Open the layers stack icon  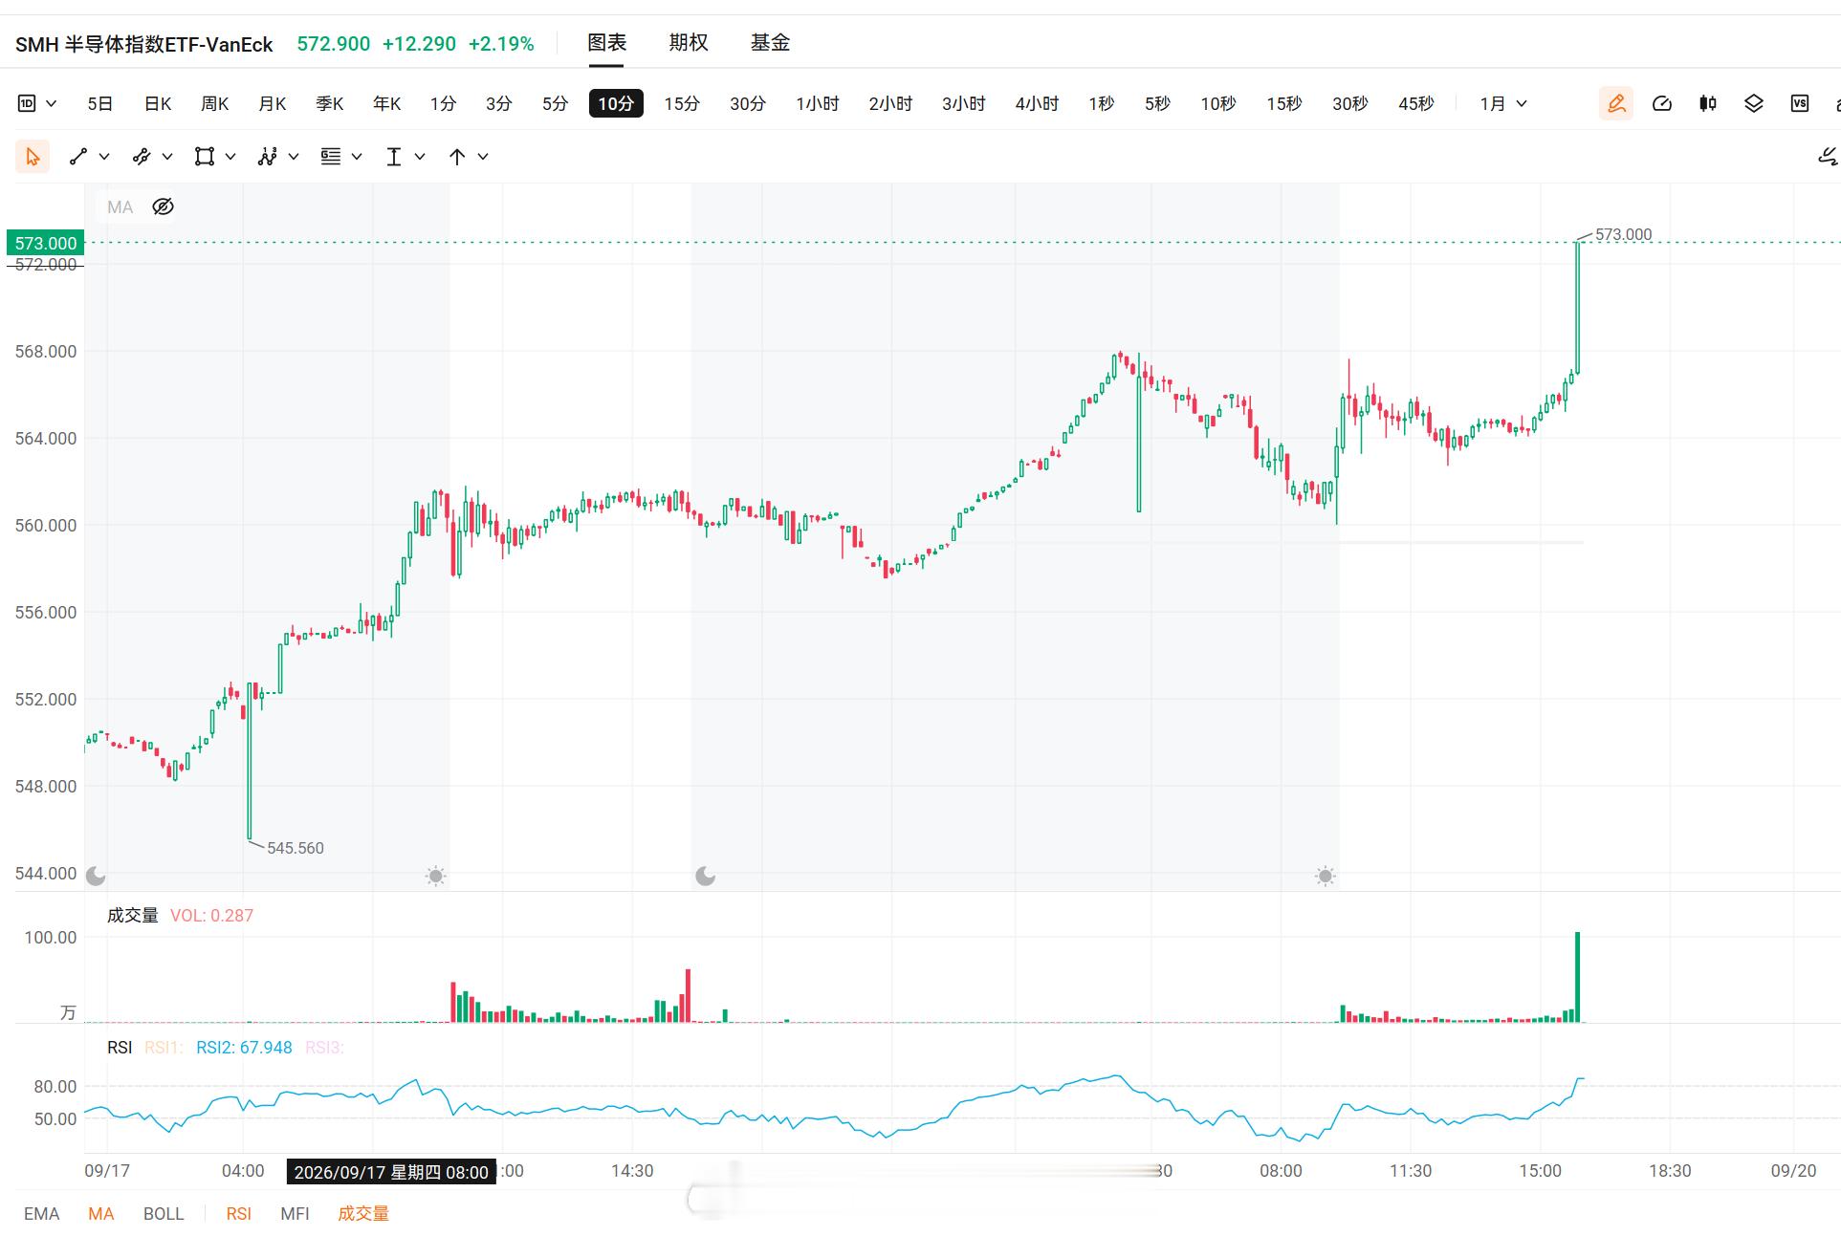coord(1754,103)
